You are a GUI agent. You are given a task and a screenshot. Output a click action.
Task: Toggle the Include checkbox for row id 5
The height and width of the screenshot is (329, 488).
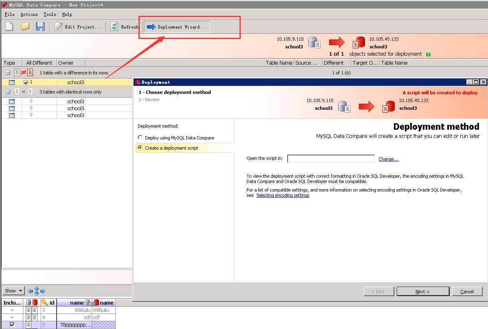(12, 325)
